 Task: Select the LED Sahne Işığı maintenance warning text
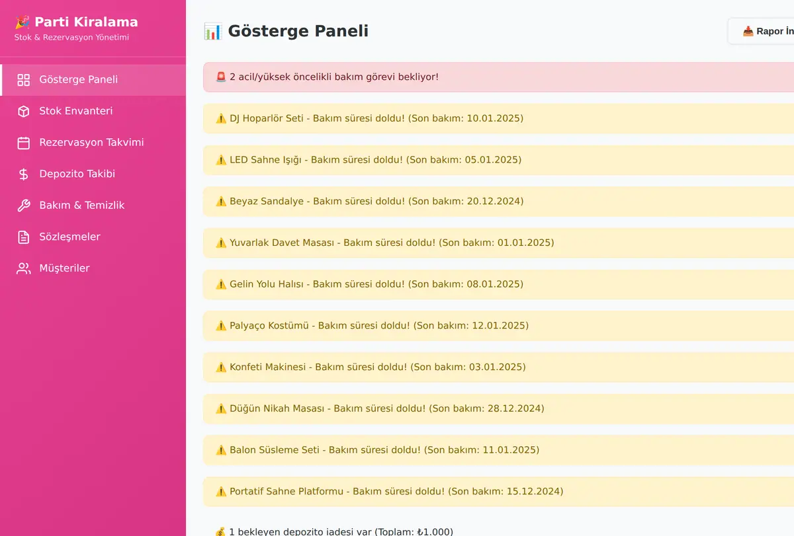[x=375, y=160]
